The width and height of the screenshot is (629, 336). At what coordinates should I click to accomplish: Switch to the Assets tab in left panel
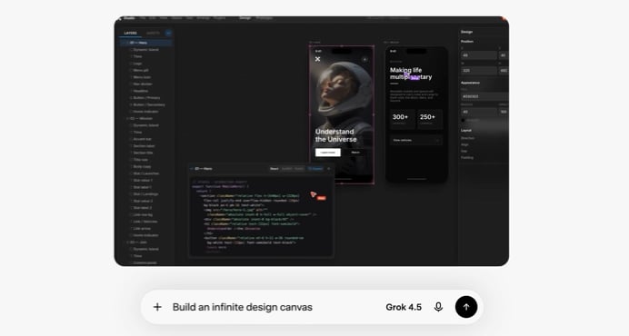[153, 34]
